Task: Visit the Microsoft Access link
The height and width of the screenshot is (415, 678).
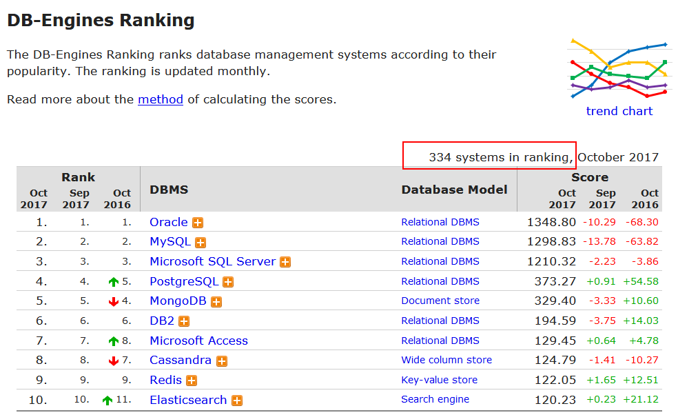Action: coord(199,341)
